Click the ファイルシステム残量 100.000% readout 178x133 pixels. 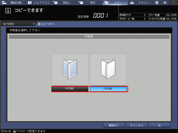click(x=163, y=19)
